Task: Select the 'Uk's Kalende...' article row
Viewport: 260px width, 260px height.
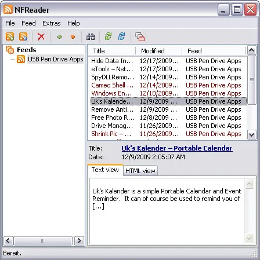Action: pyautogui.click(x=169, y=101)
